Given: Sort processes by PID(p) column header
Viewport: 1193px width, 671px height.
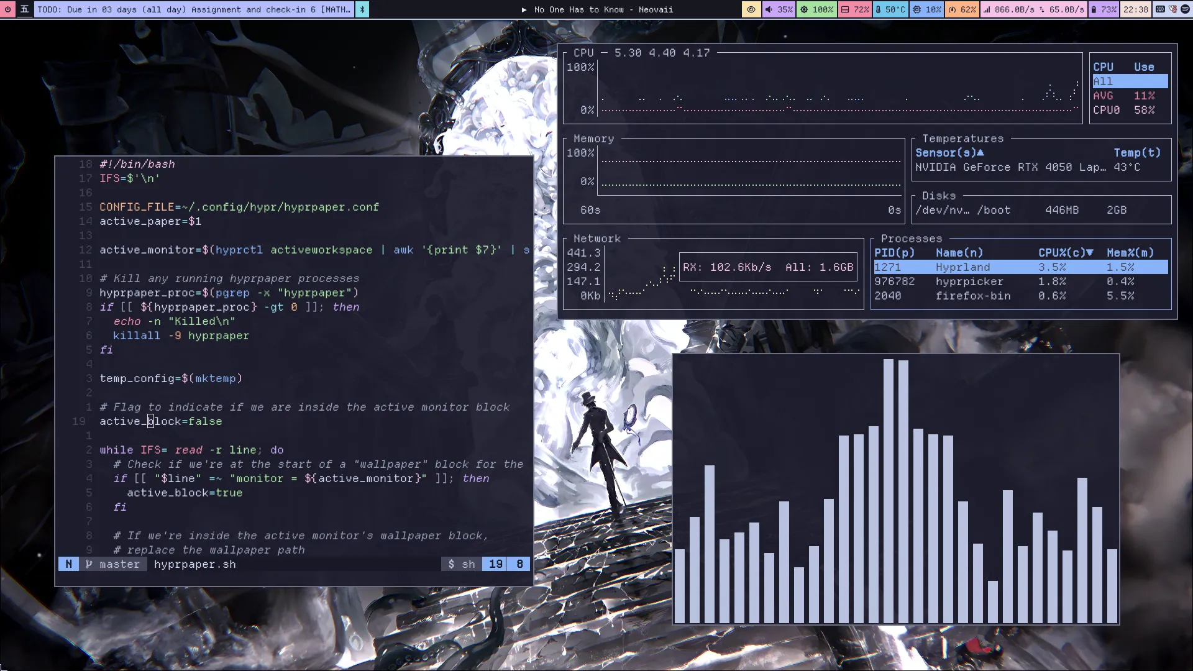Looking at the screenshot, I should coord(895,253).
